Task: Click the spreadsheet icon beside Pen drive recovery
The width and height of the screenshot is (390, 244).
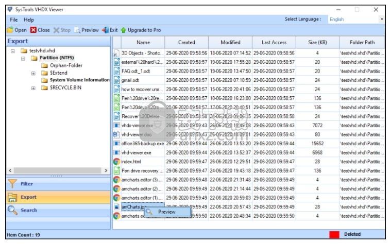Action: (116, 171)
